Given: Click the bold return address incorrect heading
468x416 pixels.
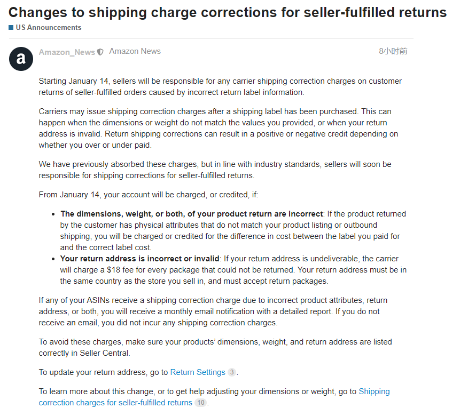Looking at the screenshot, I should [140, 259].
